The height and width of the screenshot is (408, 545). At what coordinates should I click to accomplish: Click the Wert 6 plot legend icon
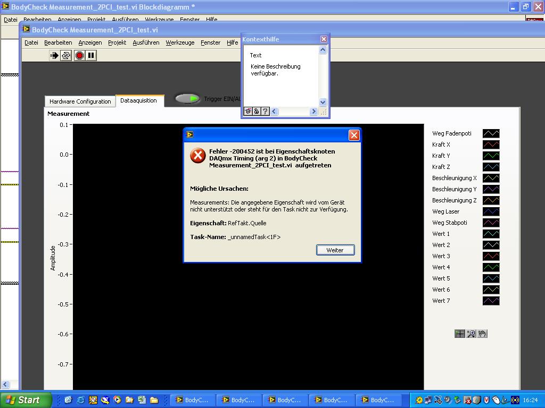(491, 290)
